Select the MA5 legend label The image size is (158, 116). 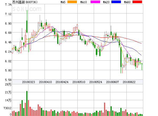63,2
